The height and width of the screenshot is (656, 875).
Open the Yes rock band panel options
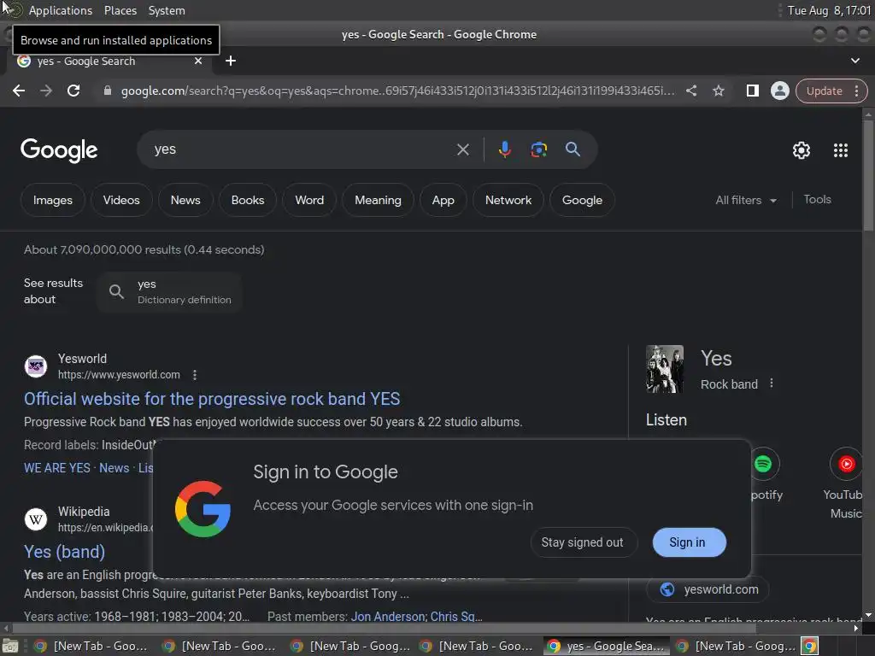tap(772, 384)
